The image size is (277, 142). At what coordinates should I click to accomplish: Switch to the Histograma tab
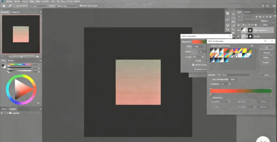point(15,12)
